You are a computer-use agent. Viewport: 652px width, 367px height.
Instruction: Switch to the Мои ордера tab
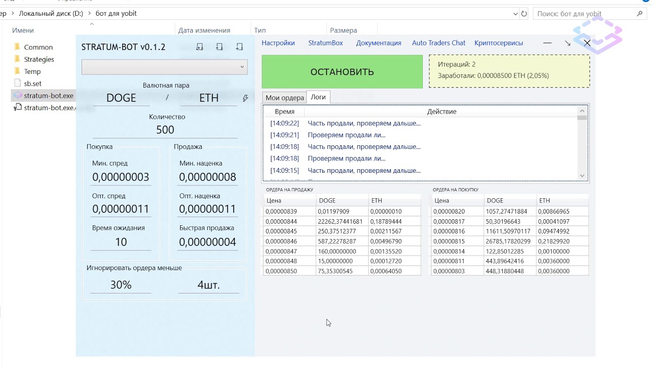285,98
